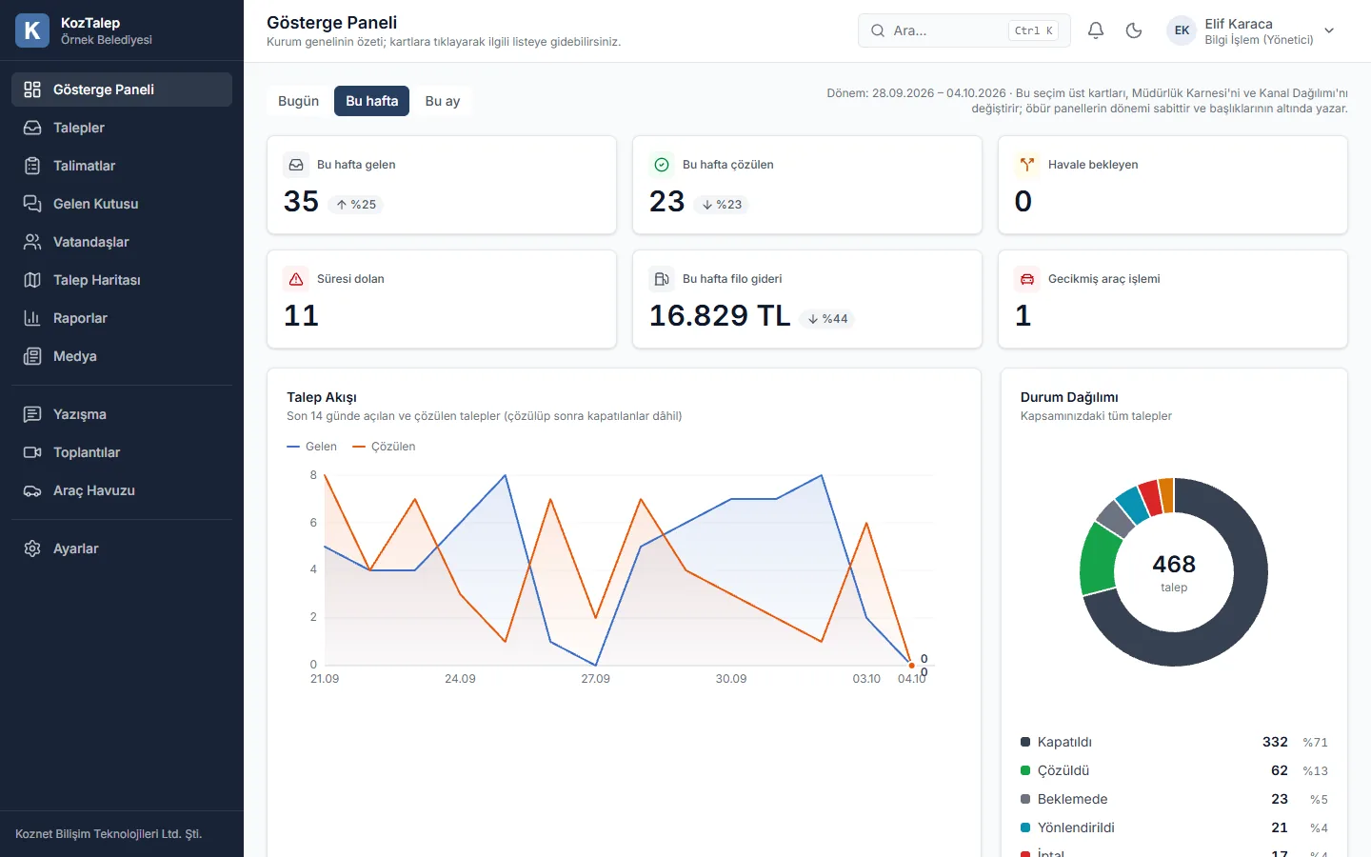Click the EK user avatar

pos(1182,30)
